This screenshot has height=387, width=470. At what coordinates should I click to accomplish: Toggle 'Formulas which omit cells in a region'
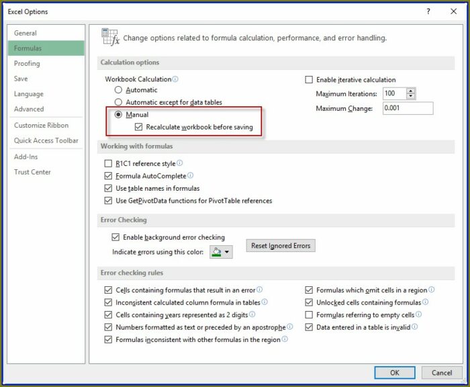click(309, 290)
